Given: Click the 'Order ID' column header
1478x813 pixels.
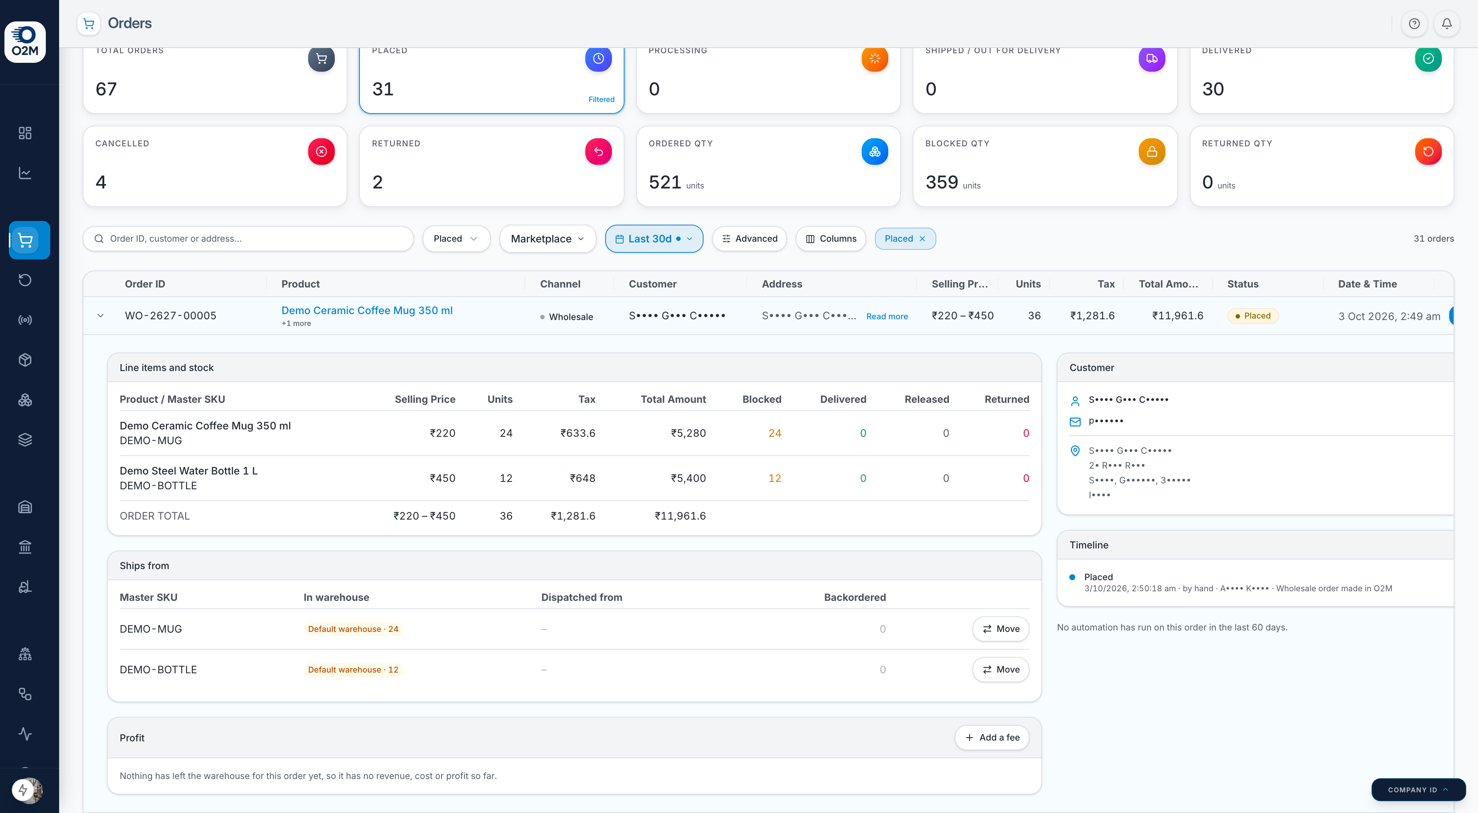Looking at the screenshot, I should point(145,284).
